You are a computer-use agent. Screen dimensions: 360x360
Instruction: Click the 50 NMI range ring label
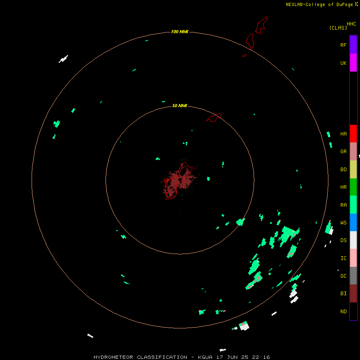(x=180, y=106)
